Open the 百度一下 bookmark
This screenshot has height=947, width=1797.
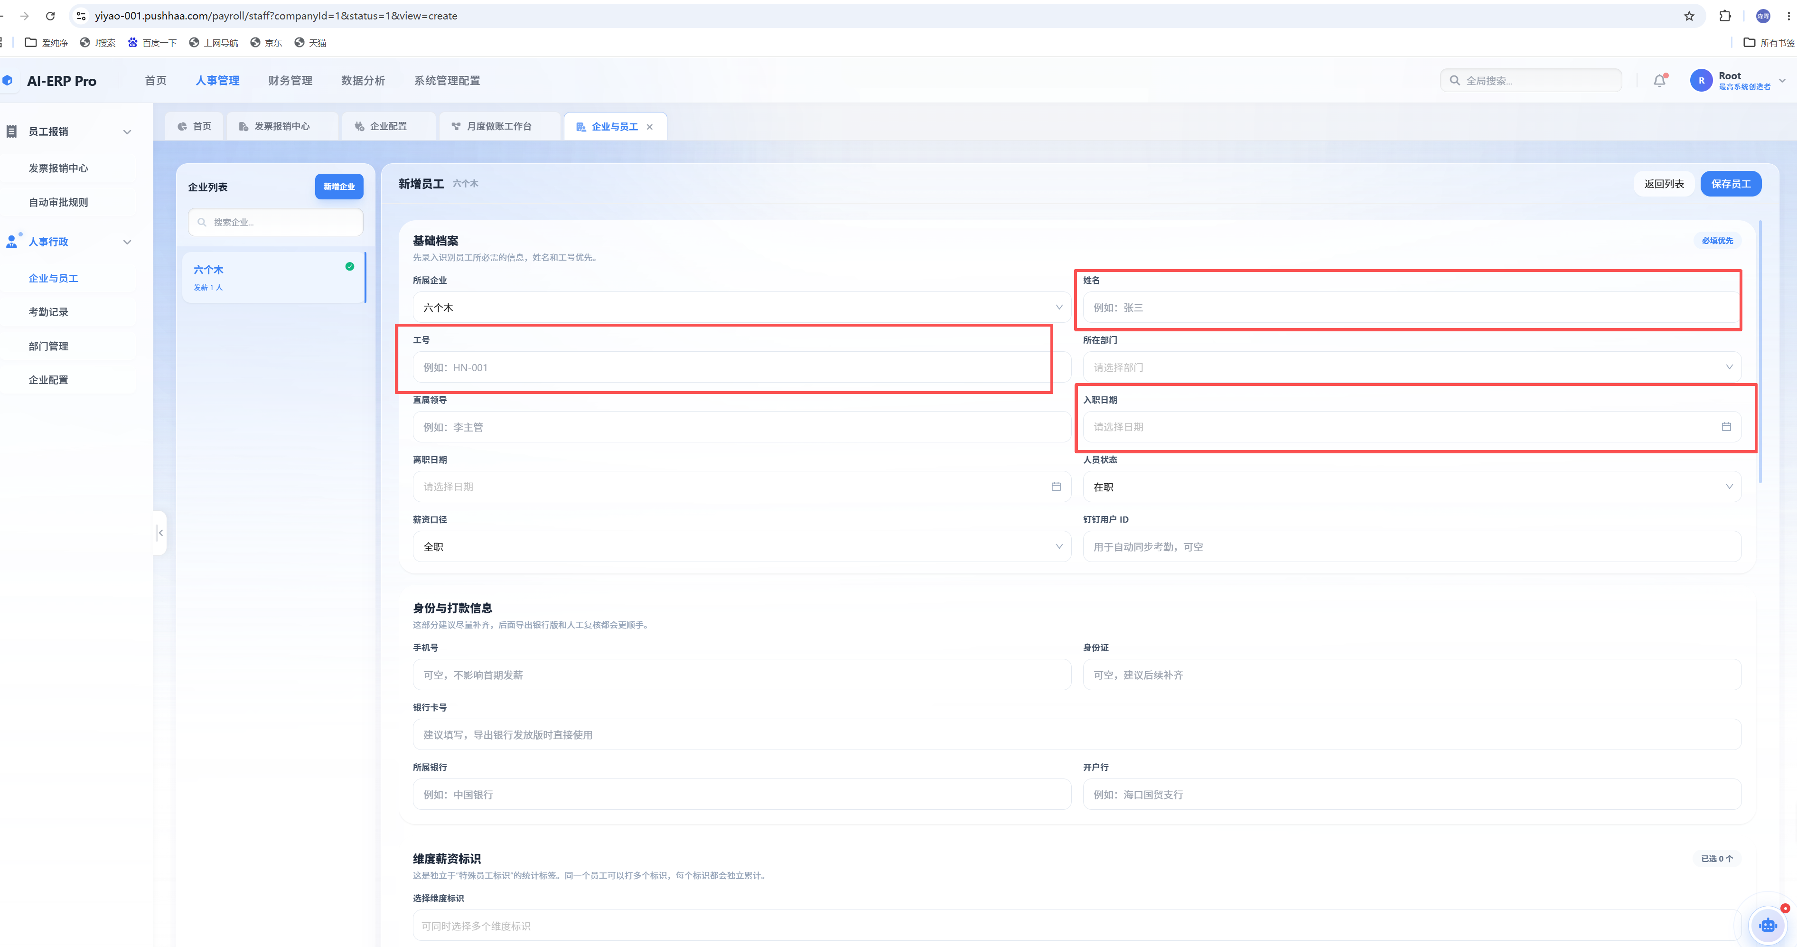click(x=152, y=43)
